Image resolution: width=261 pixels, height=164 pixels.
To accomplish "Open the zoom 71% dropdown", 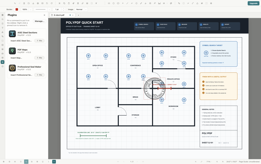I will [x=209, y=162].
